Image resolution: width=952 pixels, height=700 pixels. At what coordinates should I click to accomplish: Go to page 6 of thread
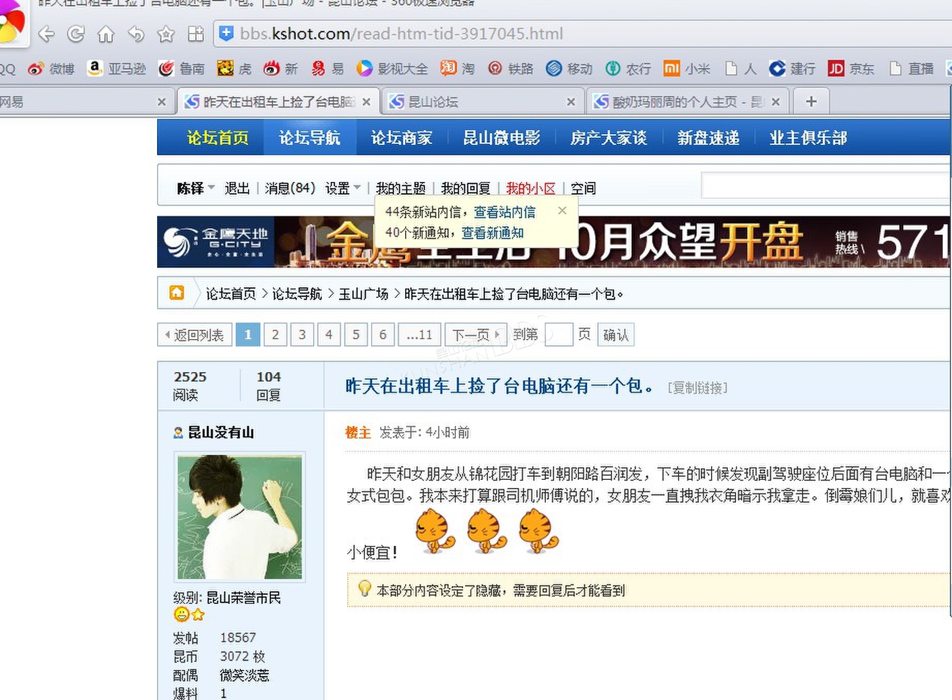point(383,335)
